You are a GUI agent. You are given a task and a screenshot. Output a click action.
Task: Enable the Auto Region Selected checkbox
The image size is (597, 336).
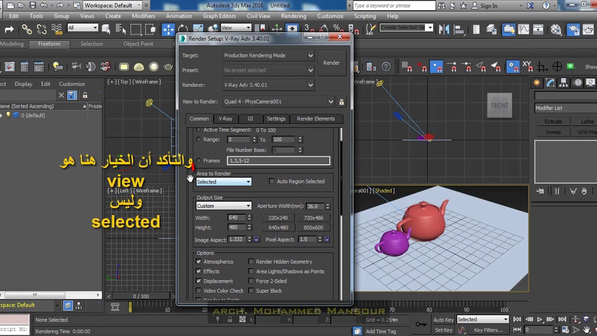[272, 182]
